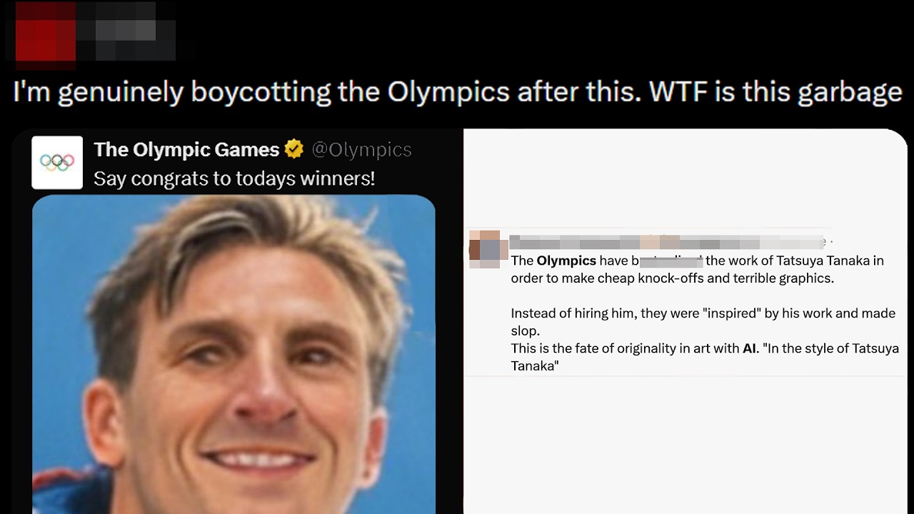Open The Olympic Games display name
Viewport: 914px width, 514px height.
tap(187, 149)
